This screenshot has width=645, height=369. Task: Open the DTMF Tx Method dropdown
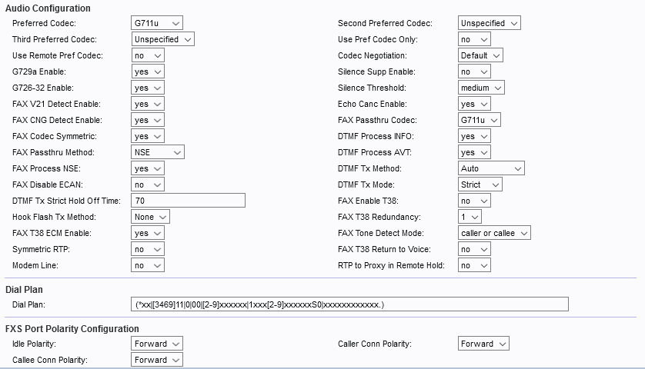pos(491,168)
